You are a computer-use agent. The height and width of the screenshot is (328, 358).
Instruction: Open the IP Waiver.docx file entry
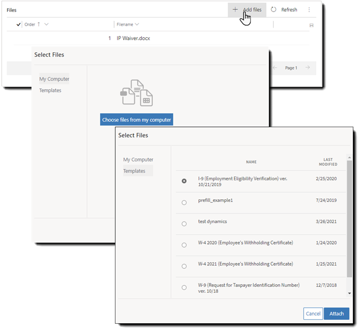coord(133,38)
